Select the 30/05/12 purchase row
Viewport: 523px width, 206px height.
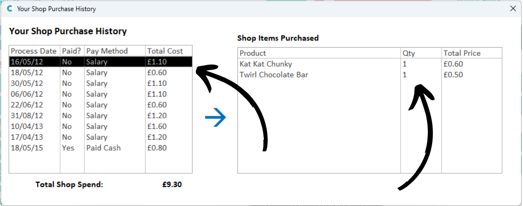coord(101,83)
